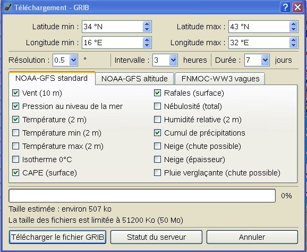Close the Téléchargement GRIB dialog
Viewport: 307px width, 252px height.
coord(297,7)
